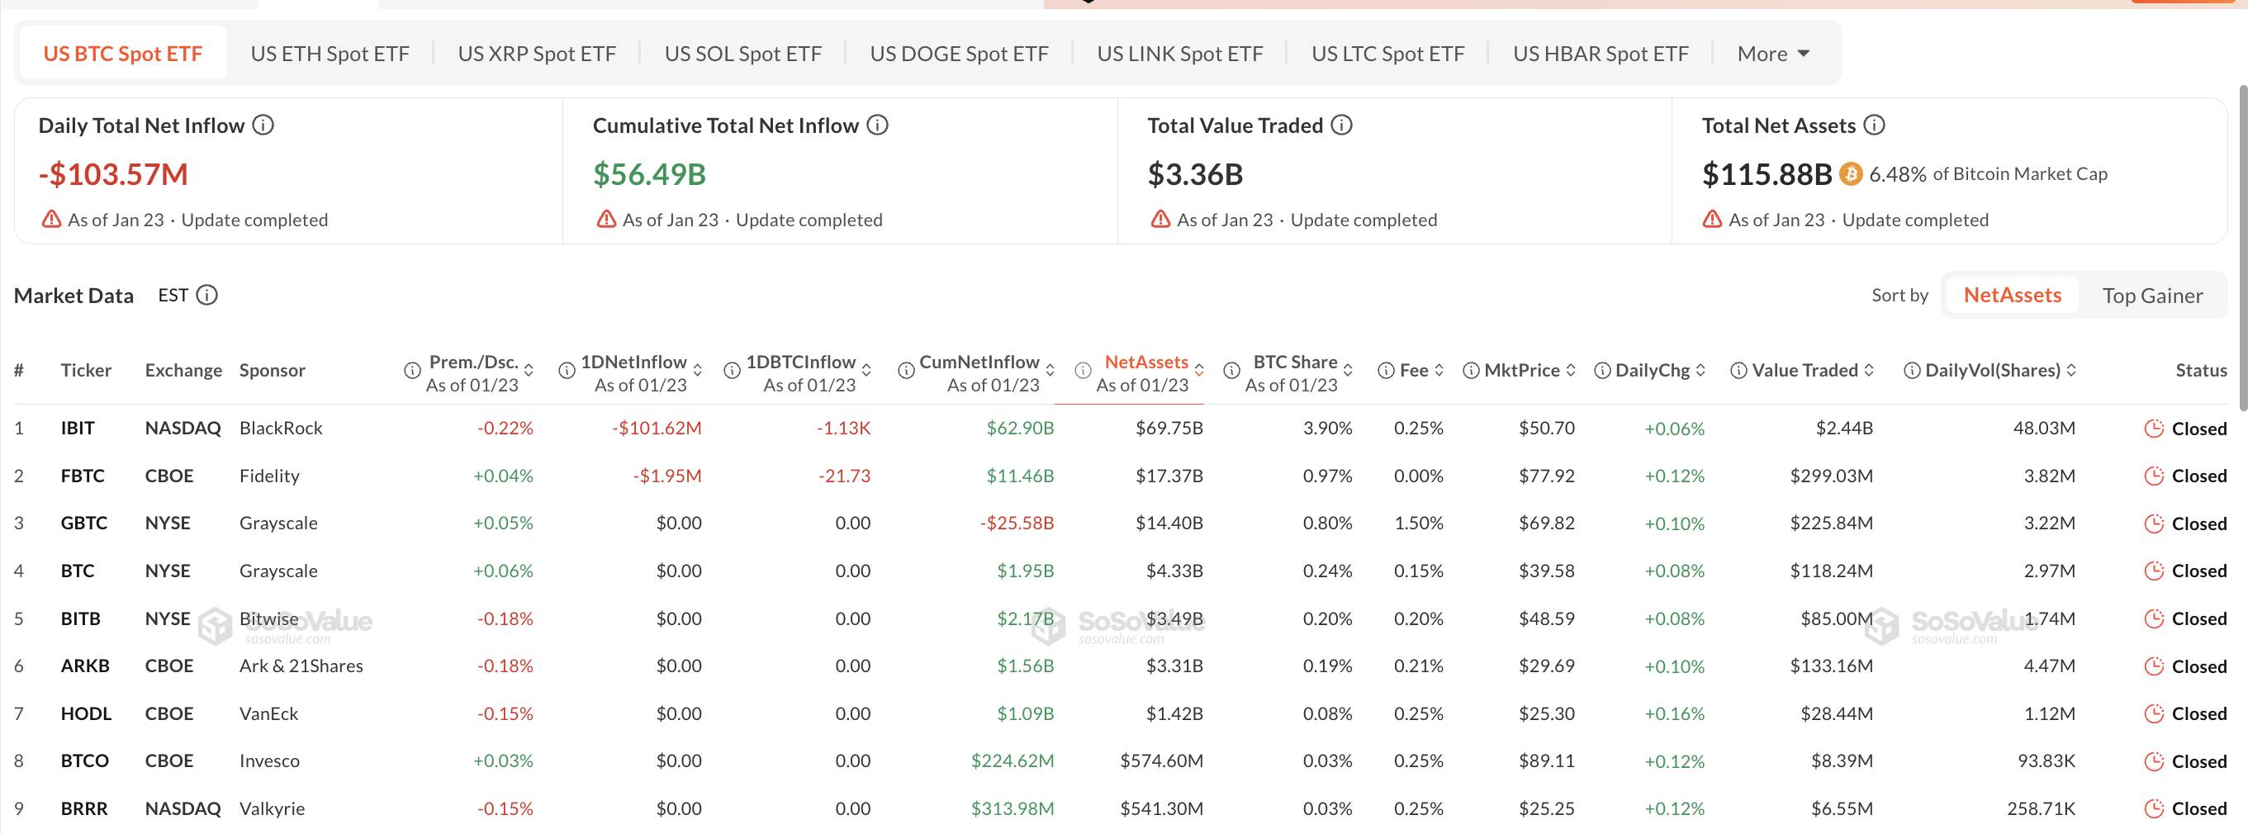Click the clock icon next to IBIT's Closed status
Image resolution: width=2248 pixels, height=834 pixels.
pos(2153,429)
